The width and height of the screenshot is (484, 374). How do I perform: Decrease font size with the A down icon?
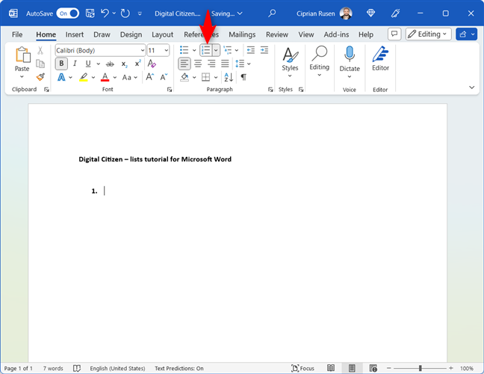(x=164, y=76)
